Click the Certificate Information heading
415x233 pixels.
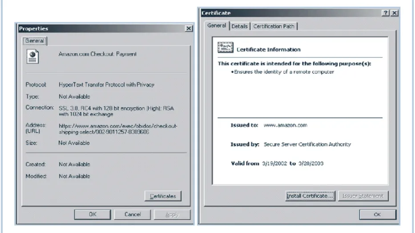pyautogui.click(x=268, y=49)
